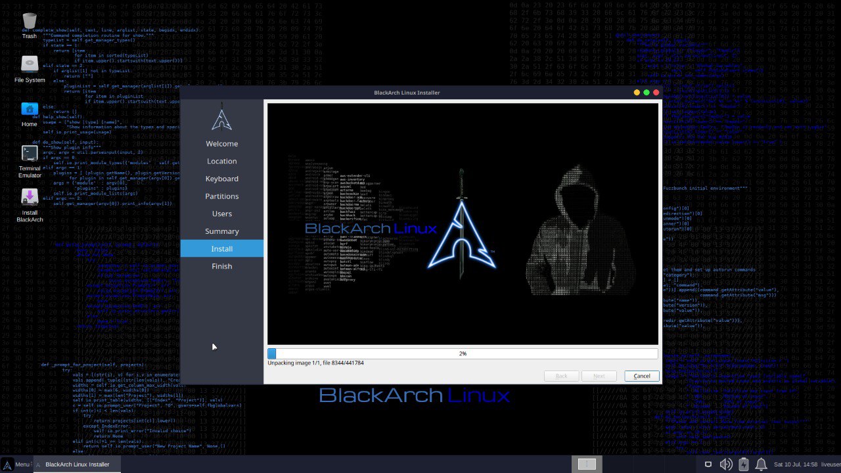Select the Partitions step in installer sidebar
841x473 pixels.
pyautogui.click(x=222, y=196)
